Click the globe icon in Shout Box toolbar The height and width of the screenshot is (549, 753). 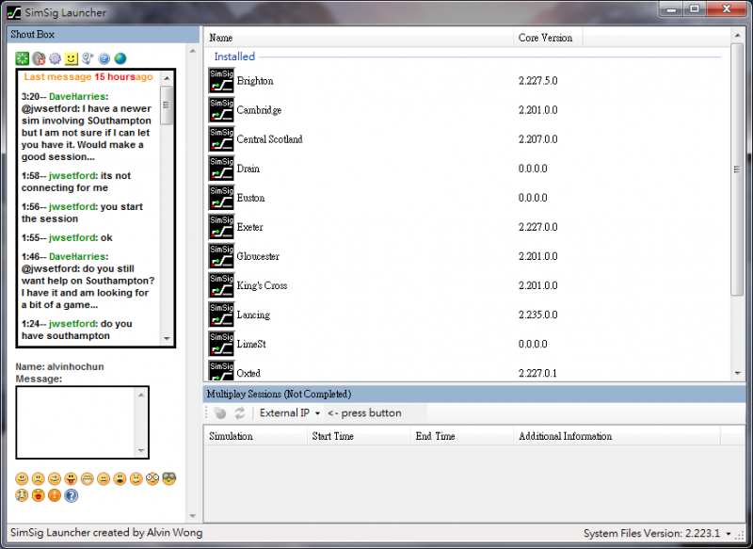pyautogui.click(x=120, y=58)
